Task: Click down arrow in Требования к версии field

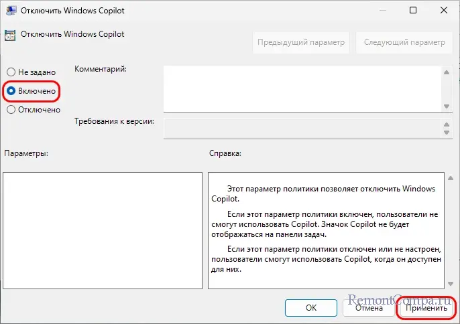Action: (x=446, y=133)
